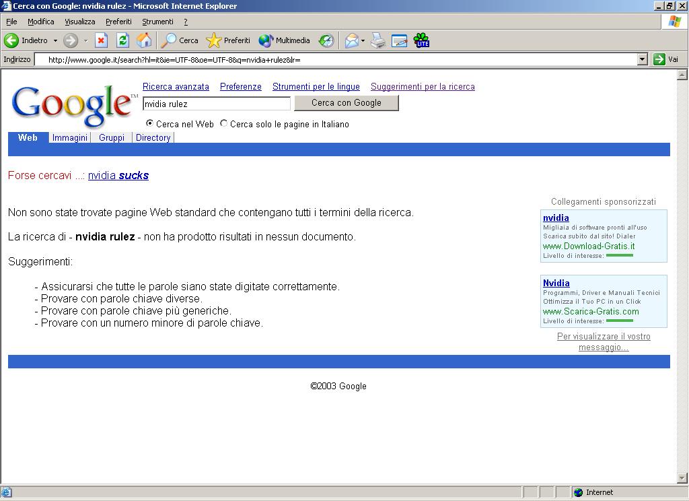
Task: Switch to the Gruppi tab
Action: (112, 137)
